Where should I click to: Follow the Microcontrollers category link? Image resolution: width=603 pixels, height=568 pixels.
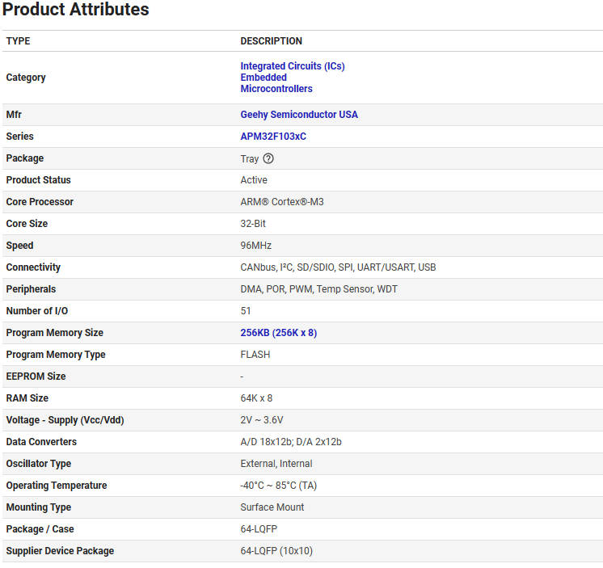[276, 89]
